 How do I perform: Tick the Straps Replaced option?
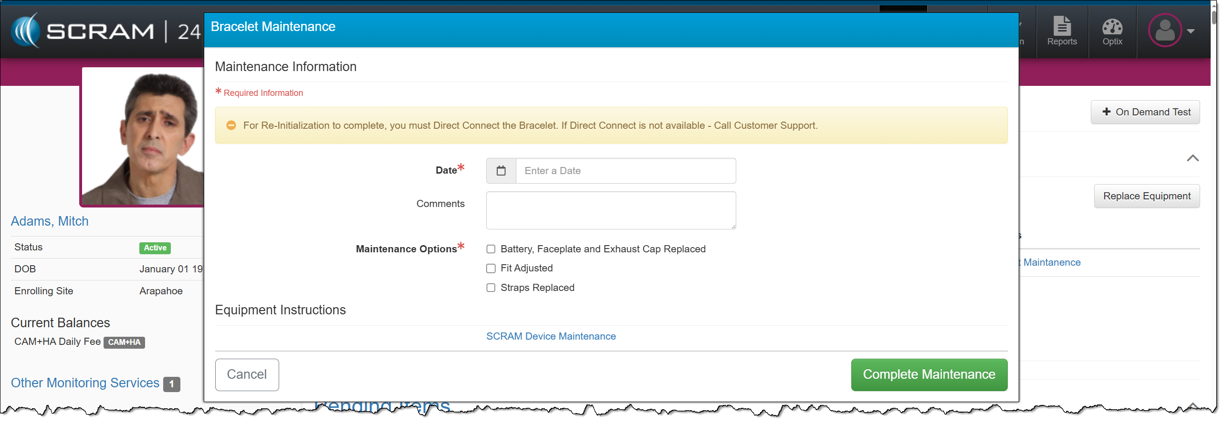point(491,288)
